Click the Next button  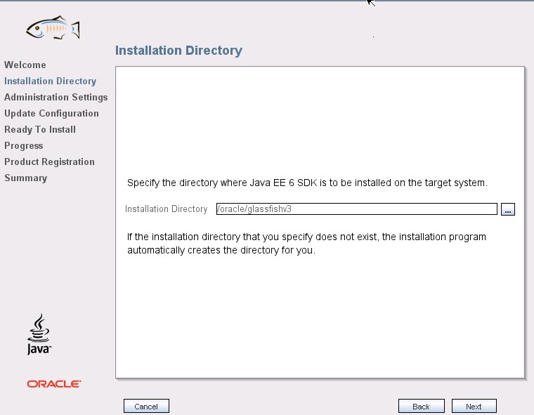(474, 406)
